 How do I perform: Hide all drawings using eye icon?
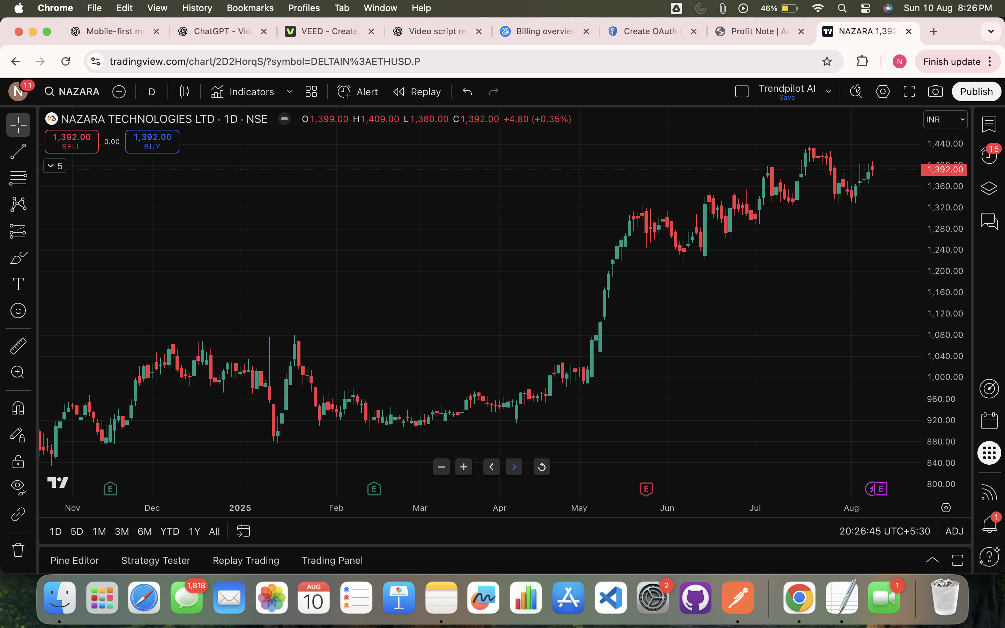click(18, 486)
